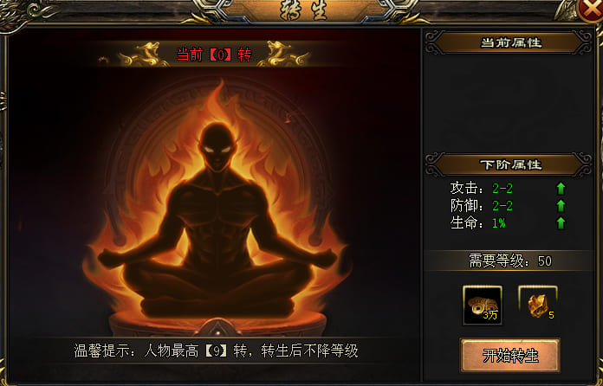The width and height of the screenshot is (603, 386).
Task: Click the 转生 window title
Action: coord(303,10)
